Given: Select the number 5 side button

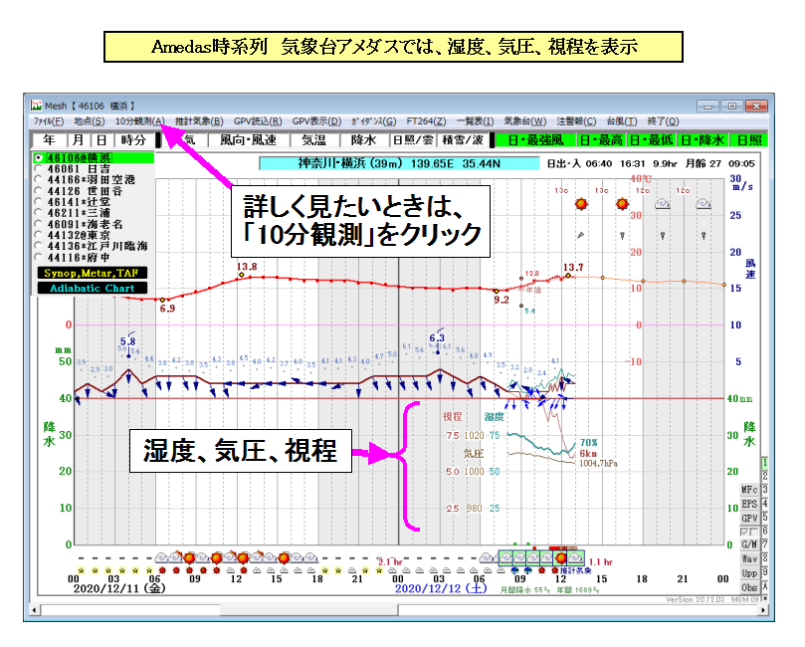Looking at the screenshot, I should coord(765,517).
